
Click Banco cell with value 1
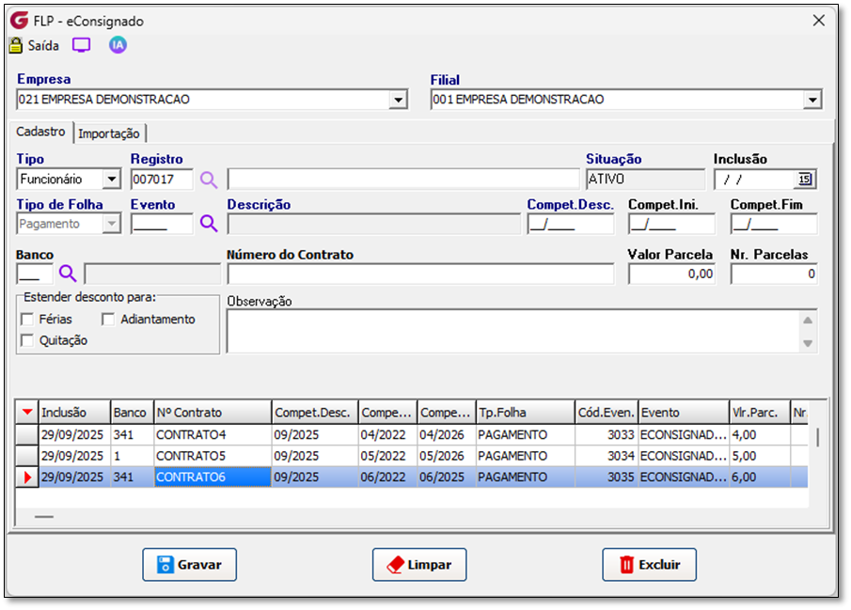click(133, 456)
